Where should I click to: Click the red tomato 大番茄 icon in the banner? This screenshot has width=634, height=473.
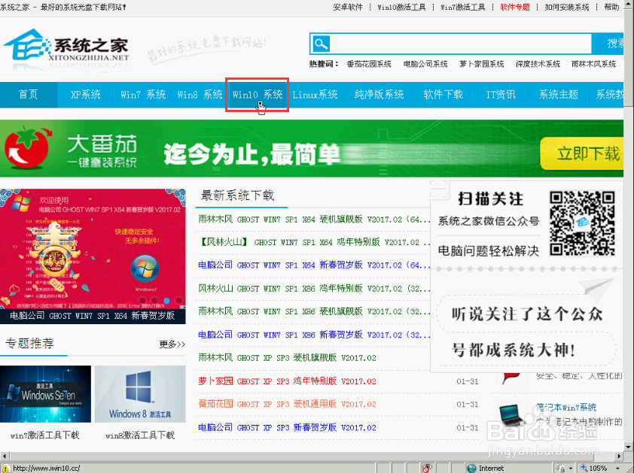(29, 147)
